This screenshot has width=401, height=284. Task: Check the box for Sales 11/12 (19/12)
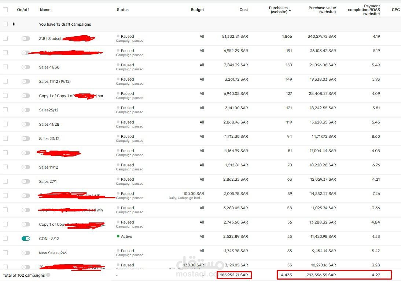5,81
